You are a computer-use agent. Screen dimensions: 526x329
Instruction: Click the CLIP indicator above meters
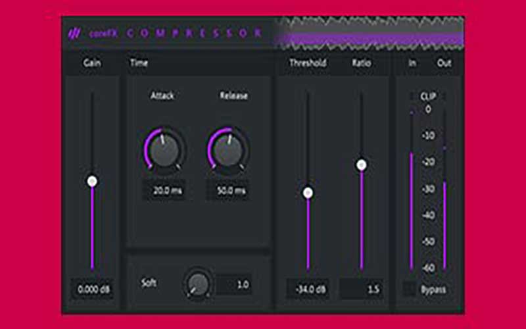(427, 96)
